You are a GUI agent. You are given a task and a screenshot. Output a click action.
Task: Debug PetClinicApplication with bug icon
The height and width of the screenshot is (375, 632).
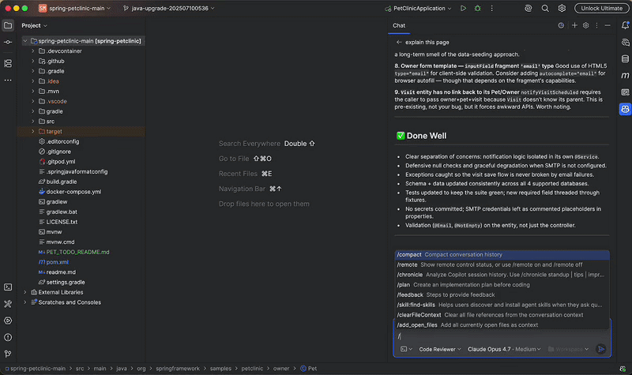click(478, 8)
